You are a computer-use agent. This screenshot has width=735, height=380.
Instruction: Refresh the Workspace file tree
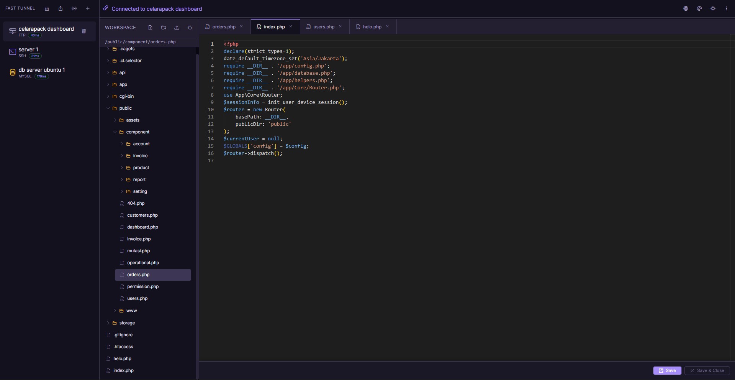190,28
